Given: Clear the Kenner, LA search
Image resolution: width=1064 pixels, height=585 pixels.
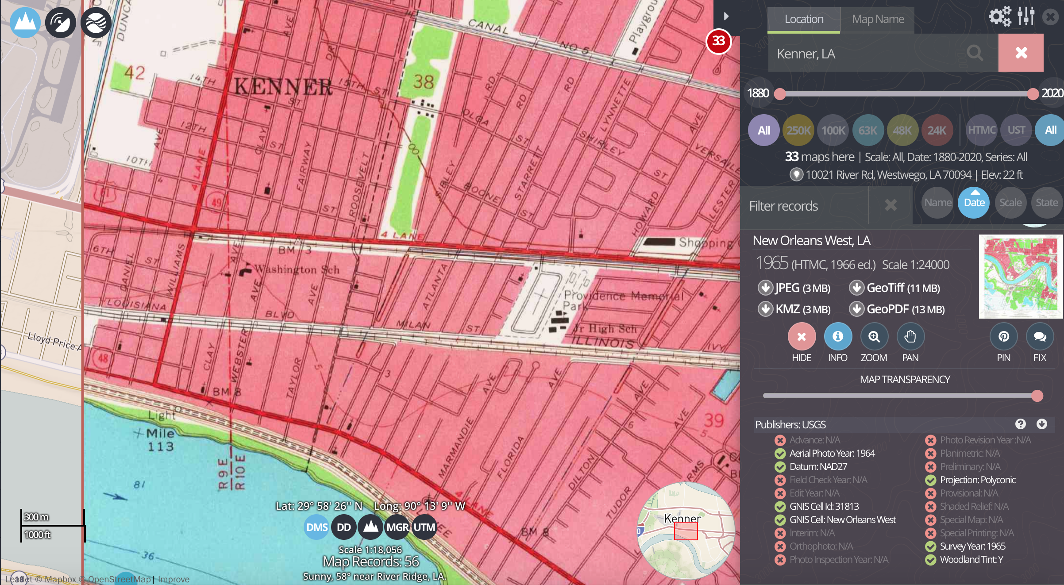Looking at the screenshot, I should 1021,53.
